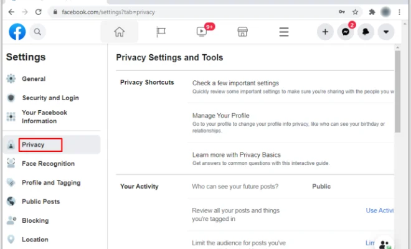The width and height of the screenshot is (411, 249).
Task: Expand the Account dropdown arrow
Action: point(386,32)
